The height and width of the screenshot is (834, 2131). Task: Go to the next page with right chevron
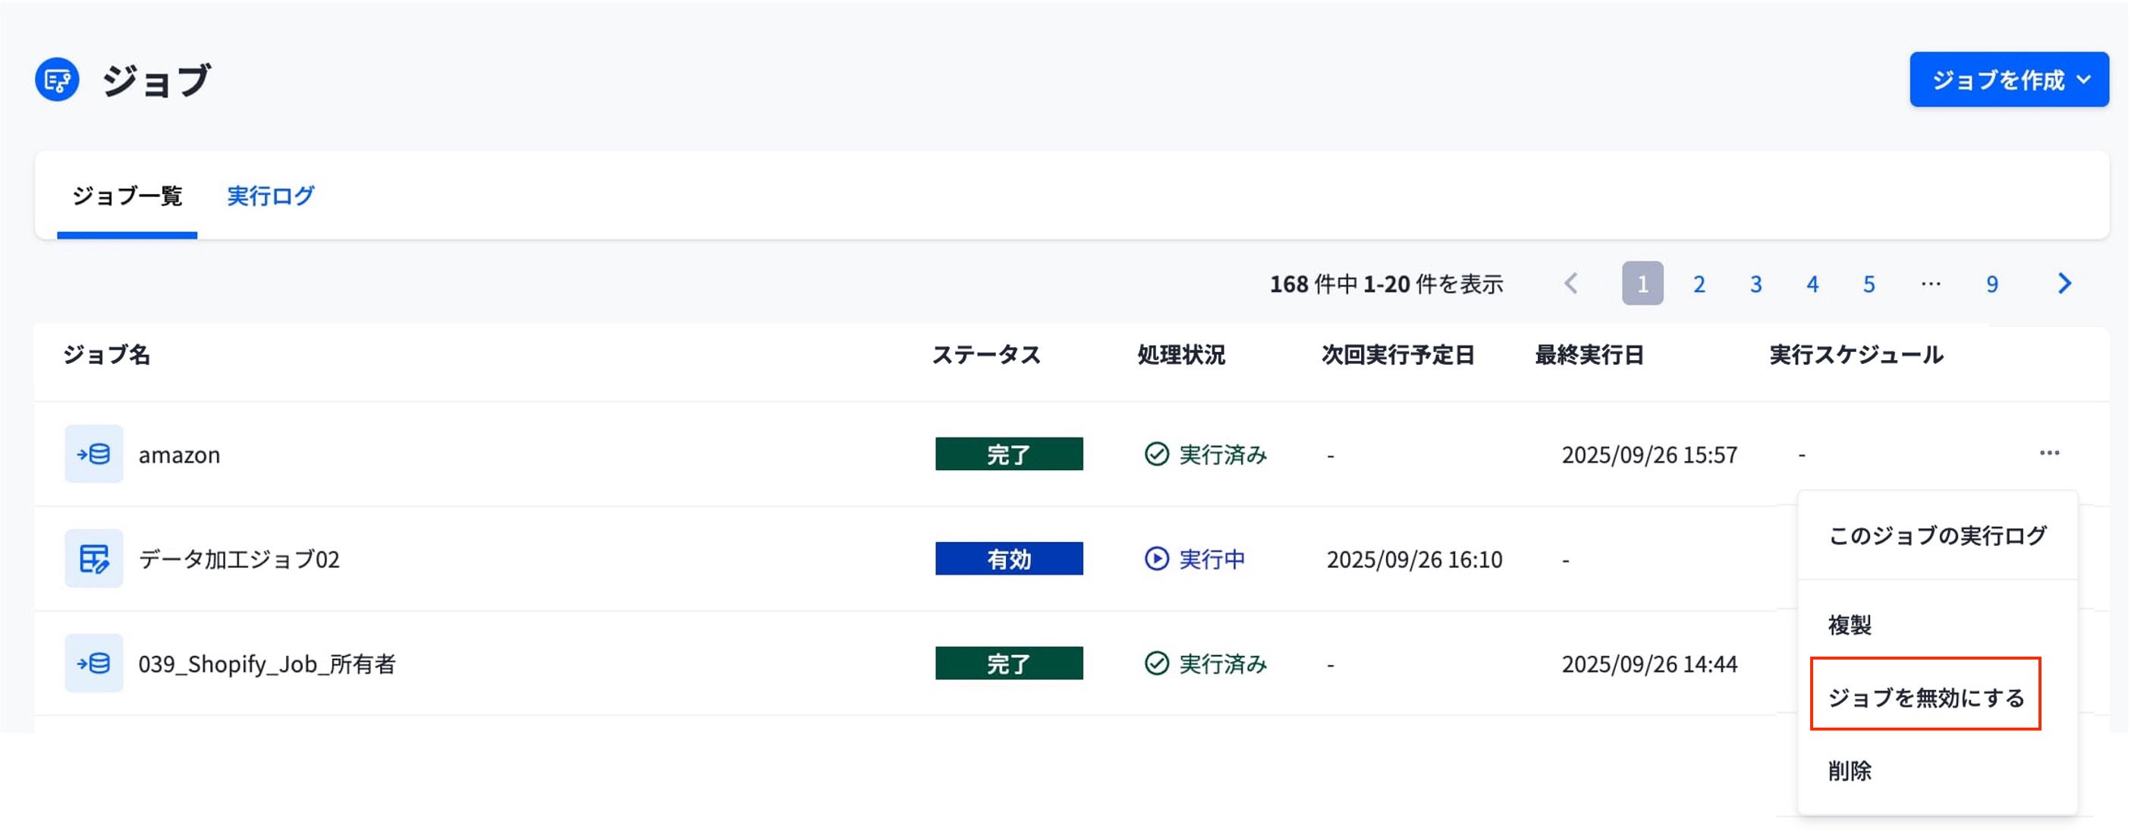(2065, 284)
